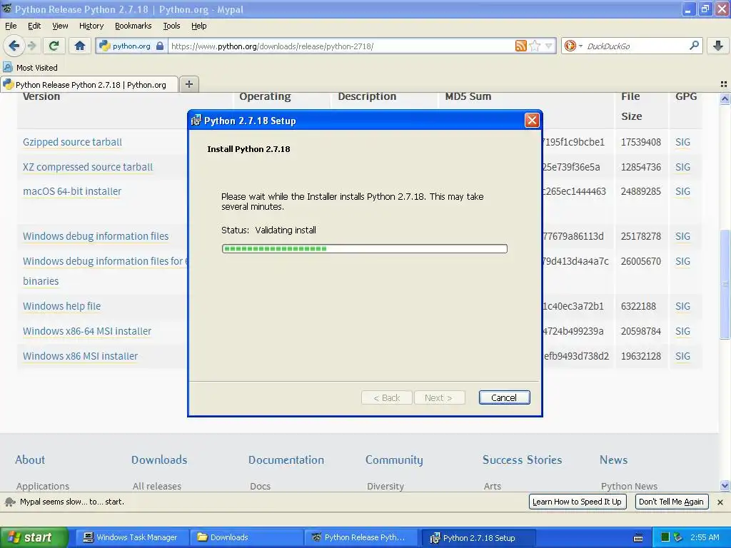Click the green Task Manager tray icon
The width and height of the screenshot is (731, 548).
coord(665,537)
